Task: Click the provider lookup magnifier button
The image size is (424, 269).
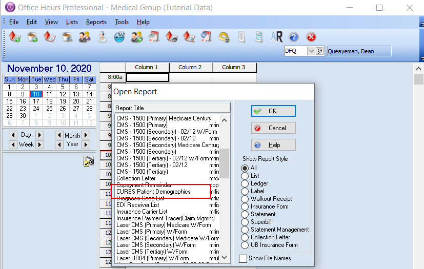Action: (320, 51)
